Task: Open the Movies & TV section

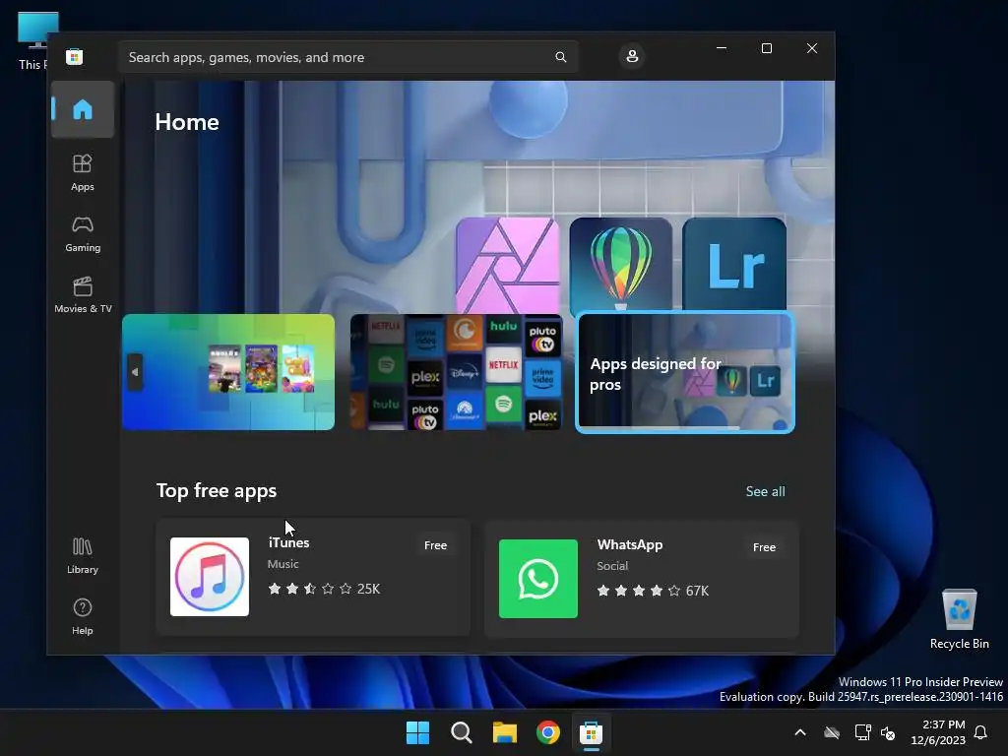Action: click(83, 295)
